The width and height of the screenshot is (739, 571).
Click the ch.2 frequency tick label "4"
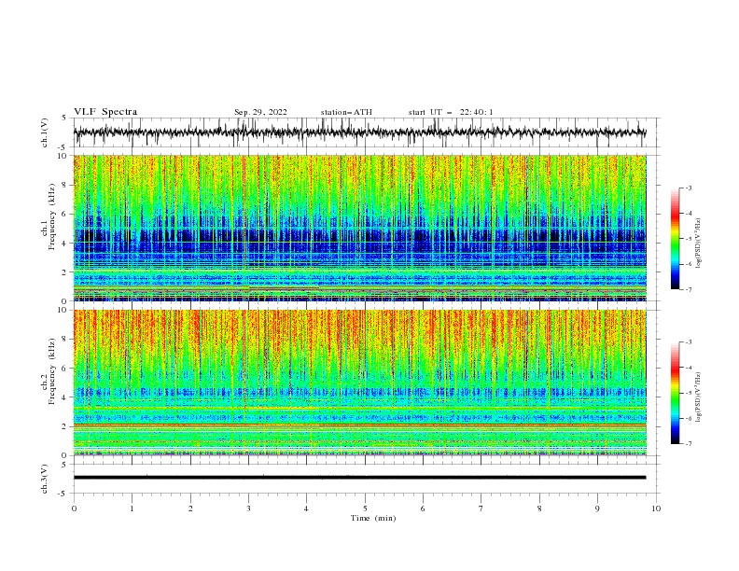coord(64,397)
